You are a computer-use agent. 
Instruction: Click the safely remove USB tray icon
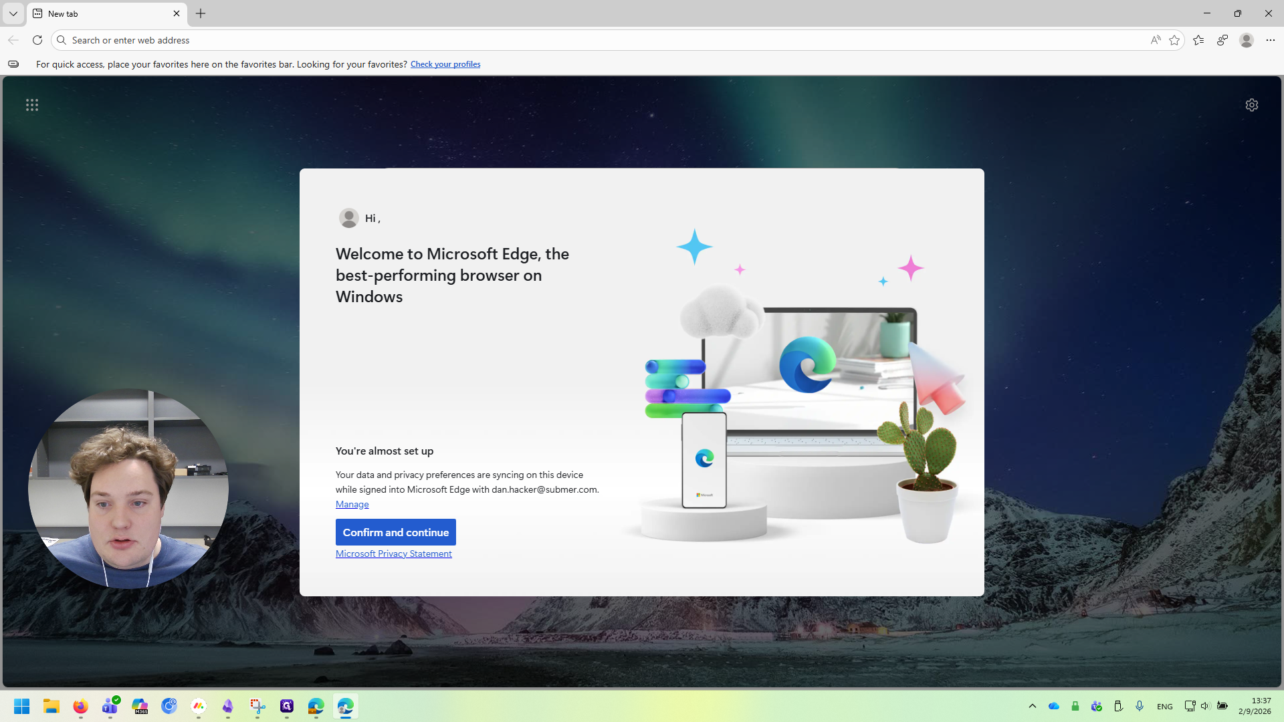[1118, 706]
